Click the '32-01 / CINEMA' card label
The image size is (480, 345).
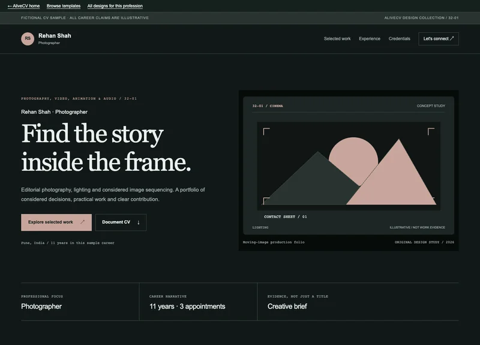(268, 106)
